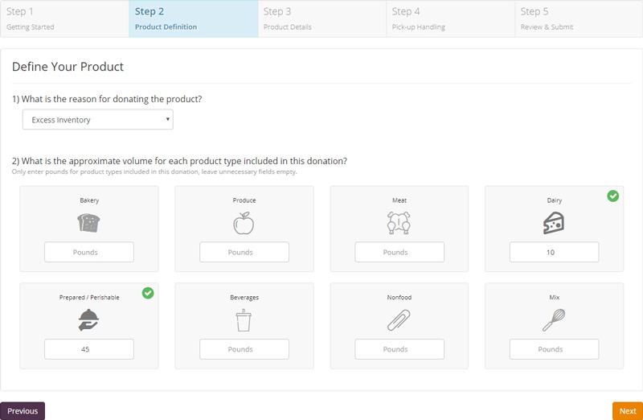Click the Beverages pounds input field
Viewport: 643px width, 420px height.
(x=244, y=349)
